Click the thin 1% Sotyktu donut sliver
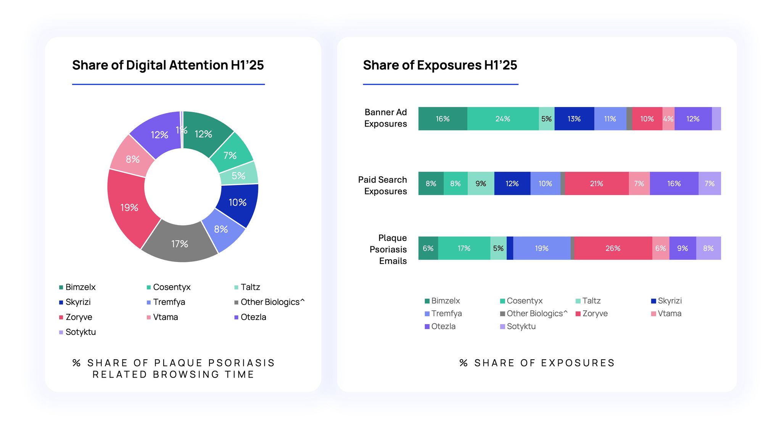763x429 pixels. pyautogui.click(x=182, y=130)
